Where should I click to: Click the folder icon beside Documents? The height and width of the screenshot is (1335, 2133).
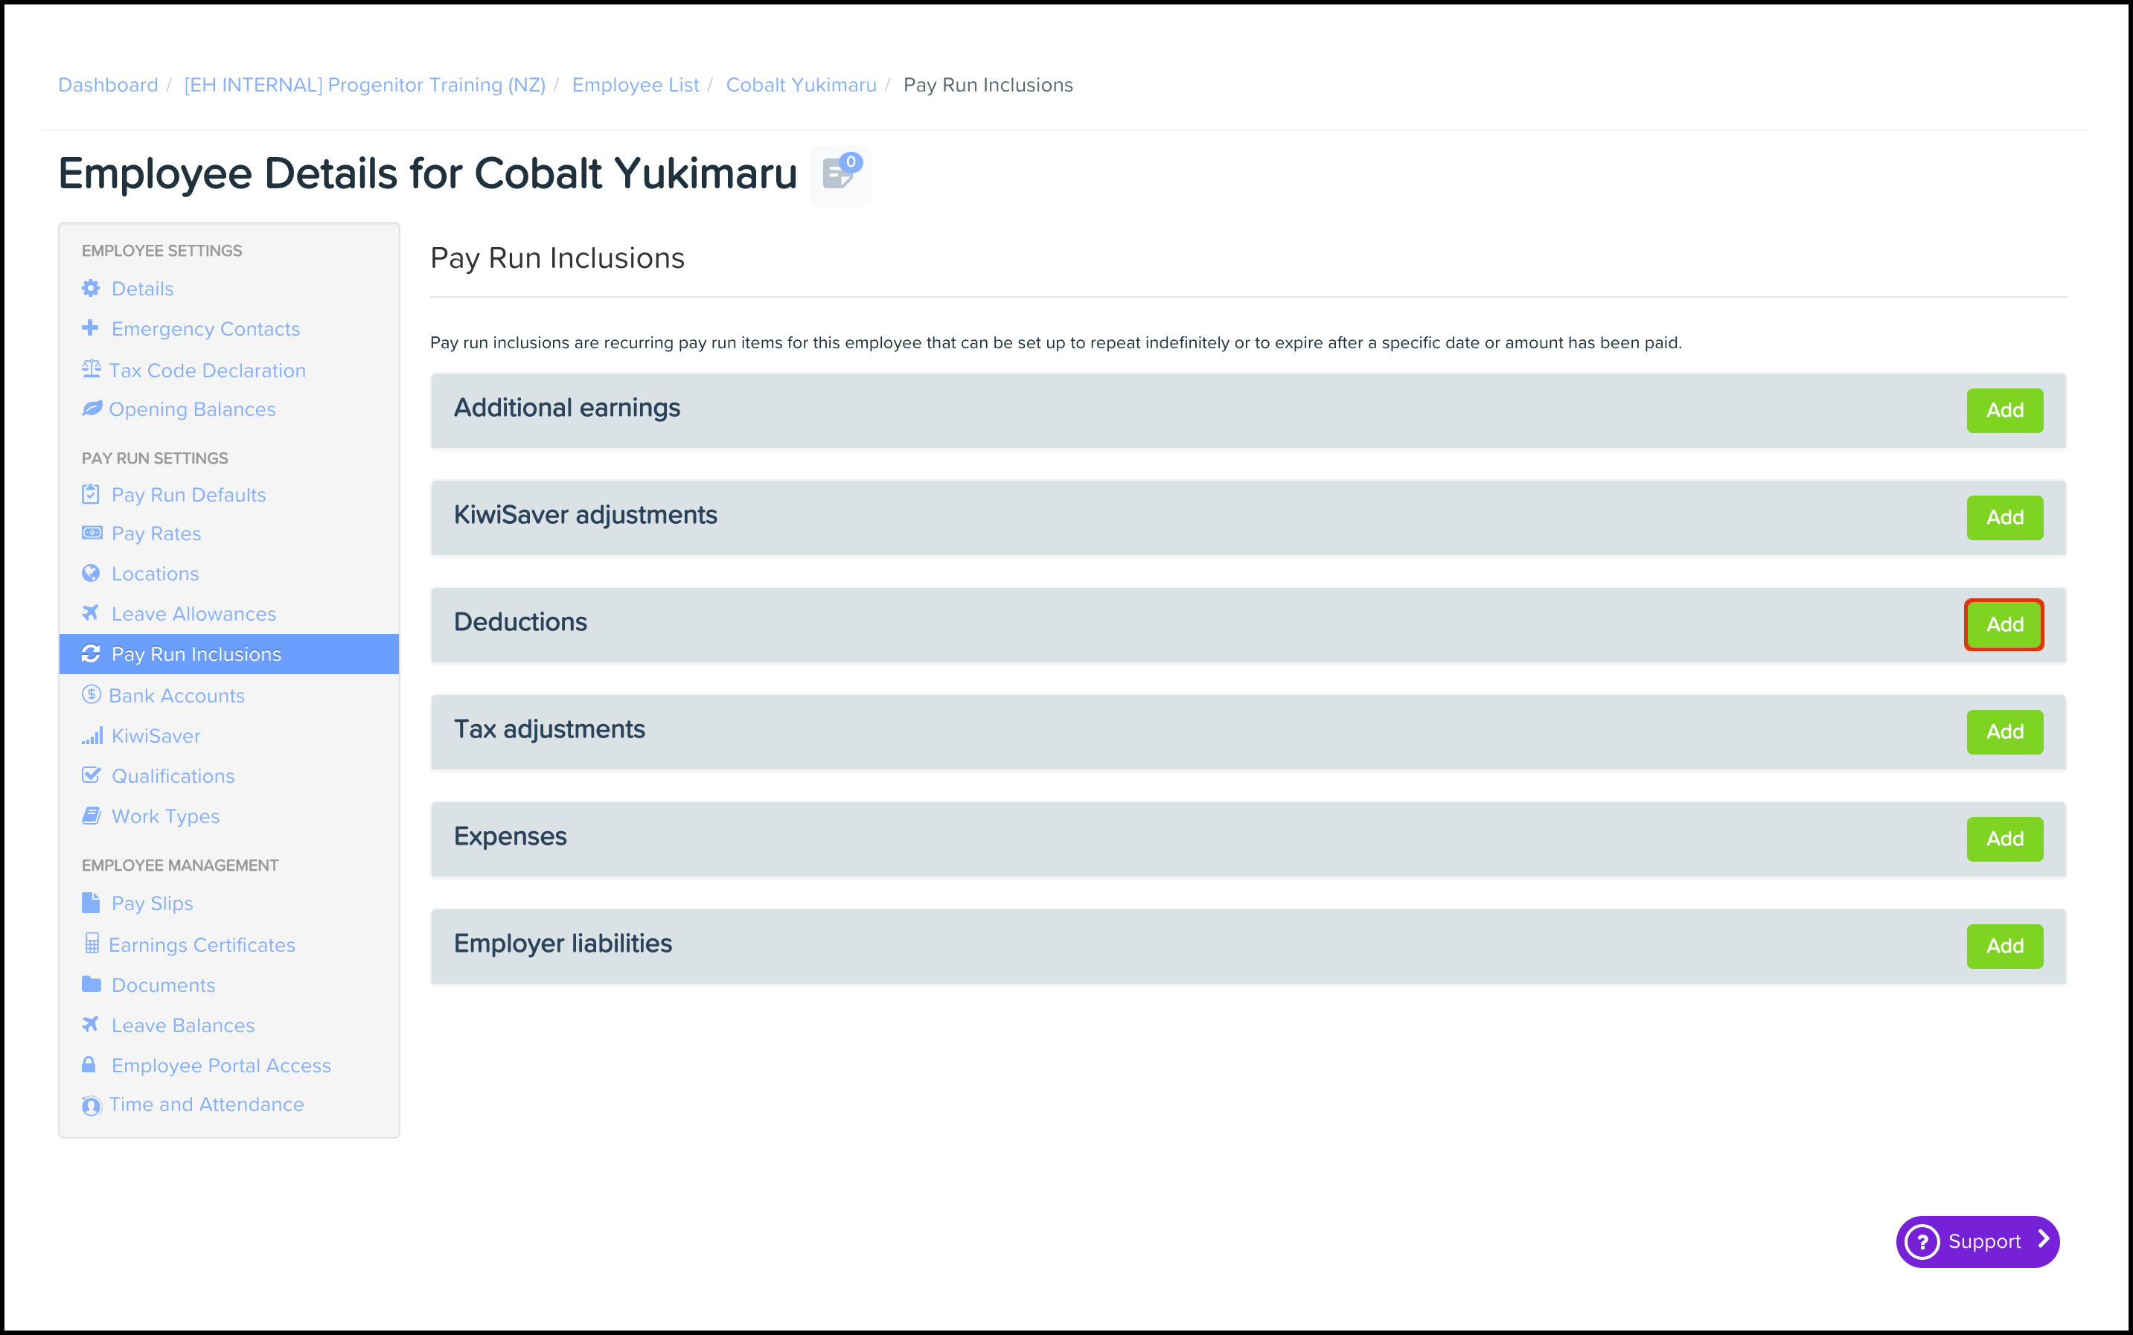(91, 985)
